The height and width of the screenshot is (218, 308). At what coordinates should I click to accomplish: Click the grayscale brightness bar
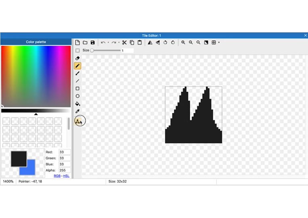coord(36,111)
